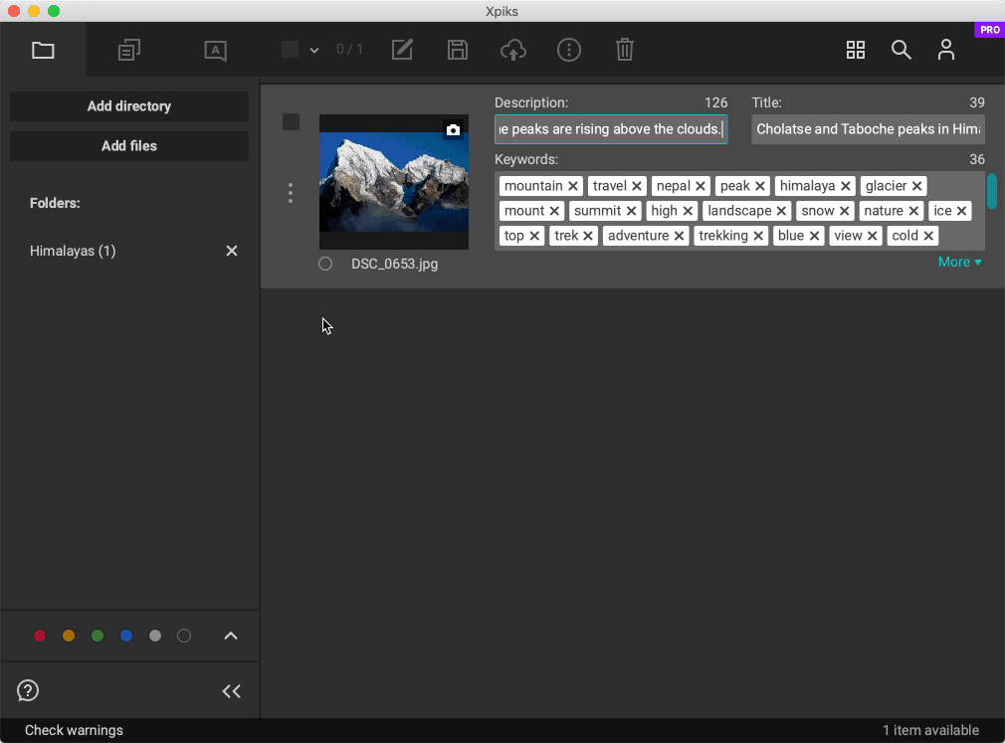The image size is (1005, 743).
Task: Open the edit artwork pencil icon
Action: pyautogui.click(x=402, y=50)
